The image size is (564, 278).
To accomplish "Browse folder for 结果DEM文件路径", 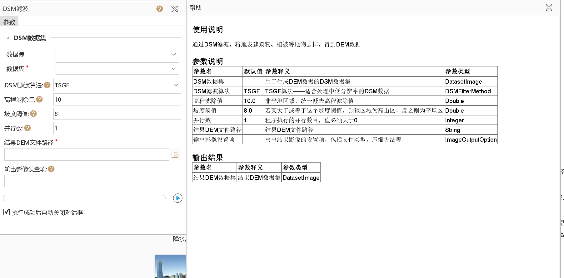I will pyautogui.click(x=175, y=154).
